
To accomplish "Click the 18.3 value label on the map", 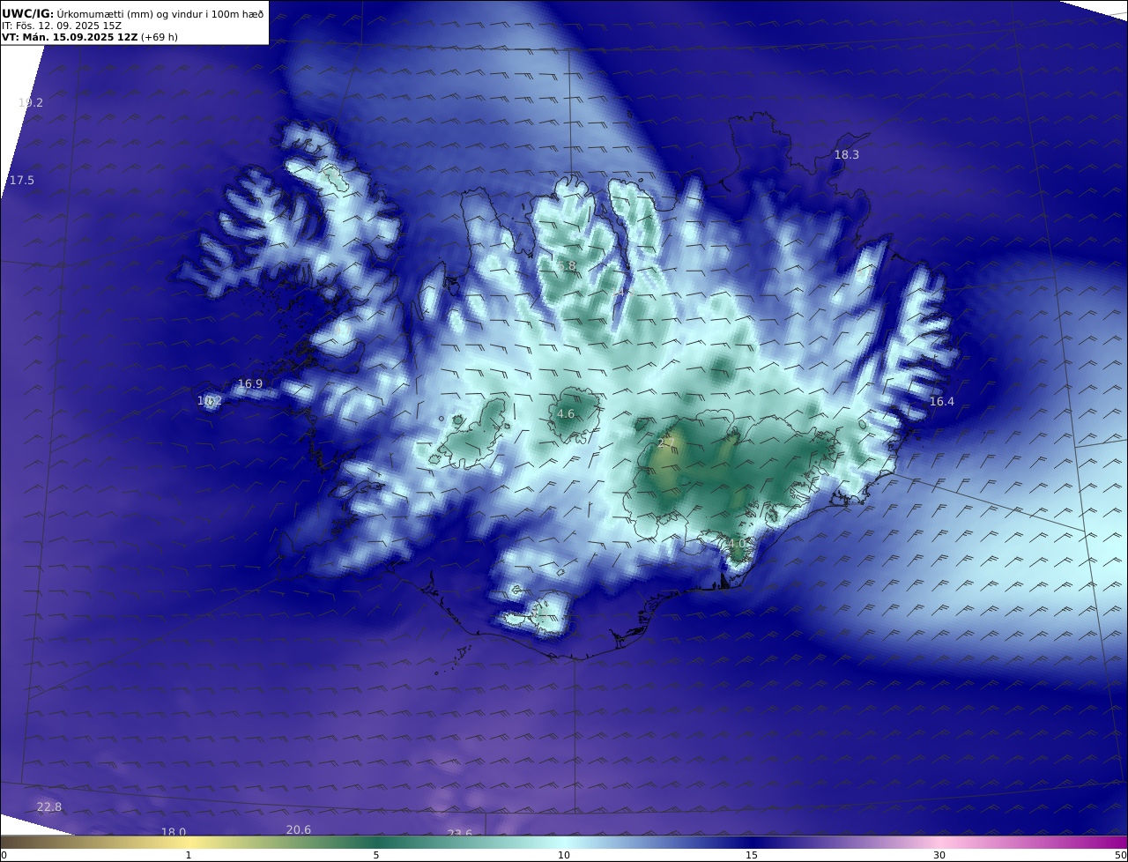I will coord(847,155).
